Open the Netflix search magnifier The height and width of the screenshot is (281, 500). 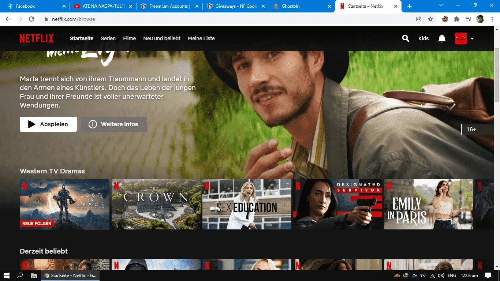406,38
